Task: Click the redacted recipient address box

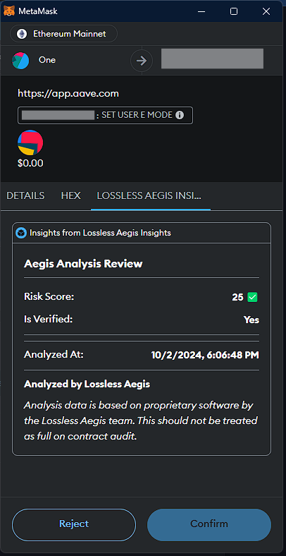Action: (x=212, y=59)
